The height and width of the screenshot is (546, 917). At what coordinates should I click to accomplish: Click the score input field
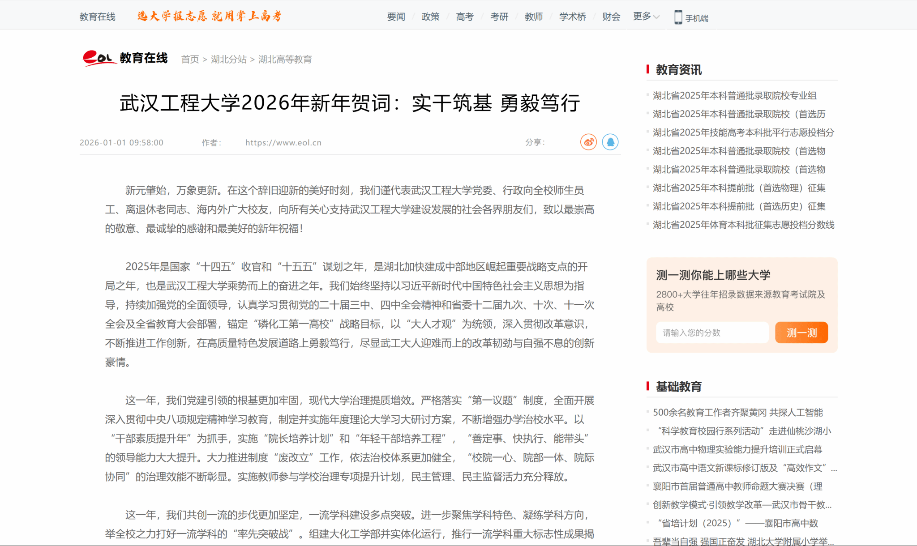[712, 333]
